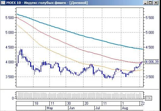161x111 pixels.
Task: Click date label 20 on the time axis
Action: coord(86,103)
